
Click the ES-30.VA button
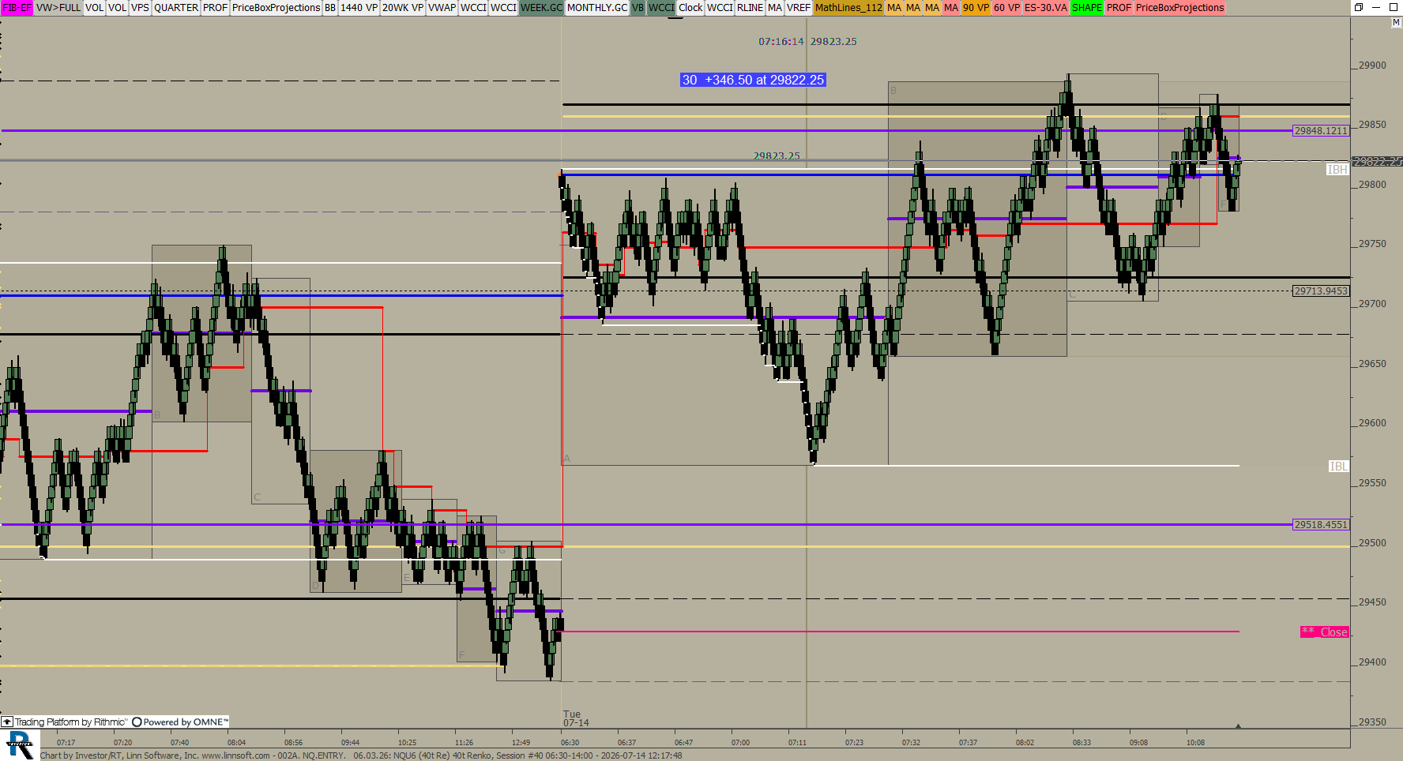click(x=1046, y=7)
